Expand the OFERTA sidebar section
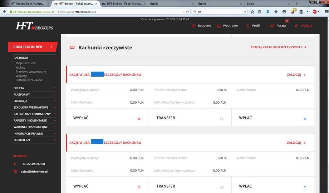The width and height of the screenshot is (329, 193). point(34,88)
